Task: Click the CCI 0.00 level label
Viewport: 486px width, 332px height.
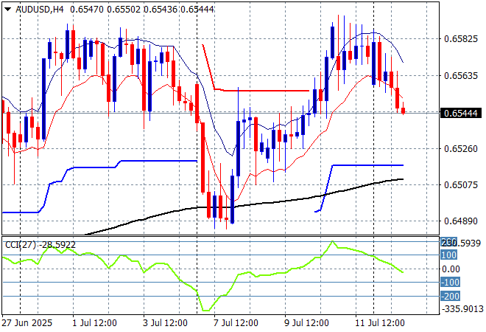Action: pyautogui.click(x=451, y=269)
